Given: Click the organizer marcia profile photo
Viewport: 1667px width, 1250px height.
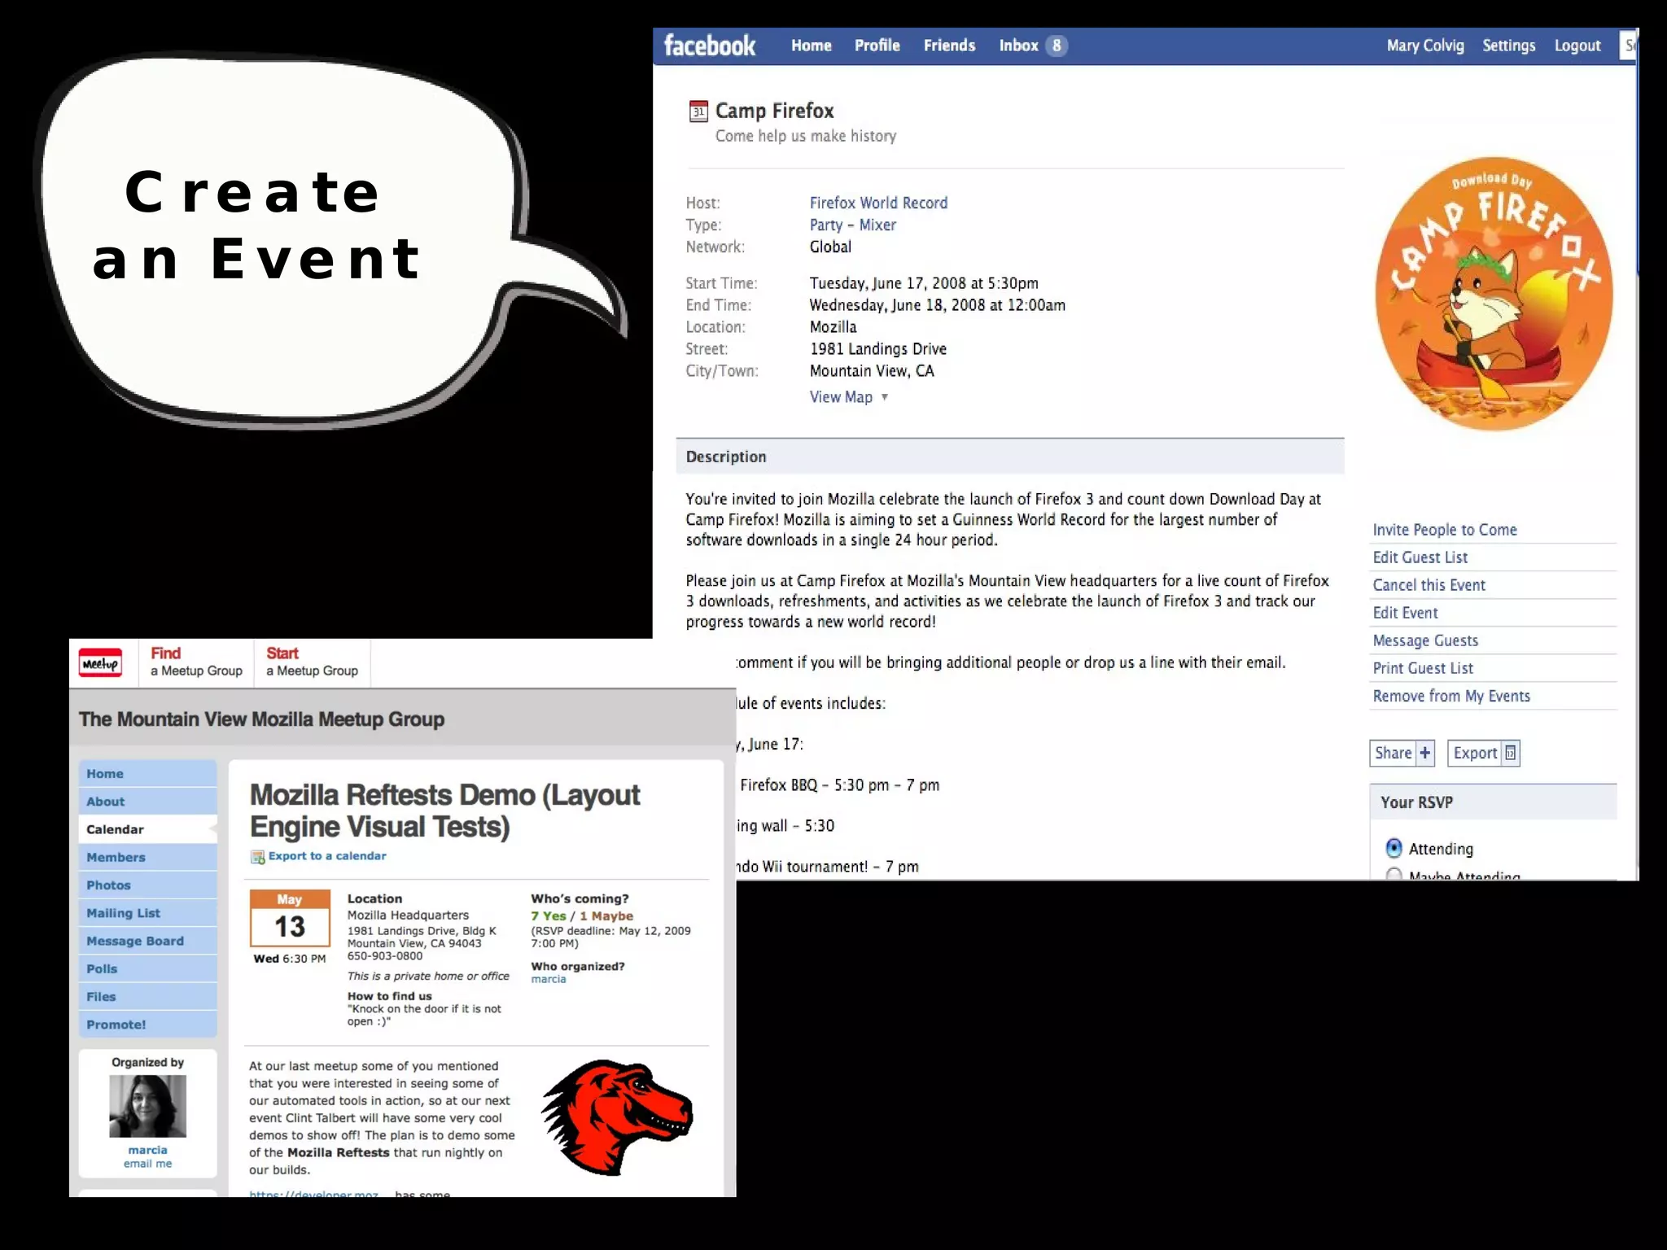Looking at the screenshot, I should [147, 1106].
